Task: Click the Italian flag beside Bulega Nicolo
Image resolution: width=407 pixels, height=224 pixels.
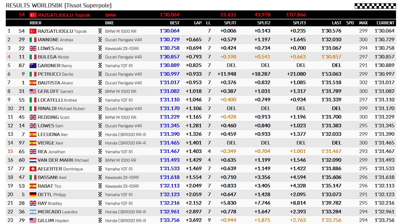Action: [x=33, y=57]
